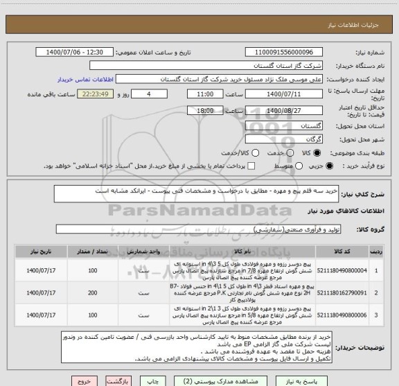399x386 pixels.
Task: Click the request creator field علی موسی ملک نژاد
Action: tap(219, 79)
